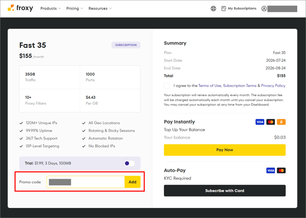Focus the Promo code input field
This screenshot has height=218, width=306.
click(x=85, y=182)
